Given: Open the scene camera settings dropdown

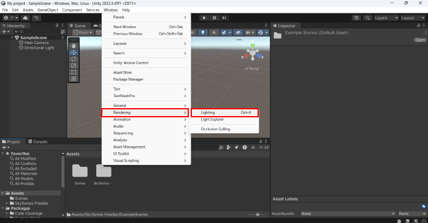Looking at the screenshot, I should pyautogui.click(x=250, y=32).
